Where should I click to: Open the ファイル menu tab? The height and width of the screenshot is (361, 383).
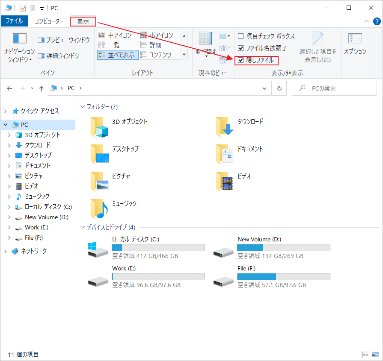click(x=14, y=21)
